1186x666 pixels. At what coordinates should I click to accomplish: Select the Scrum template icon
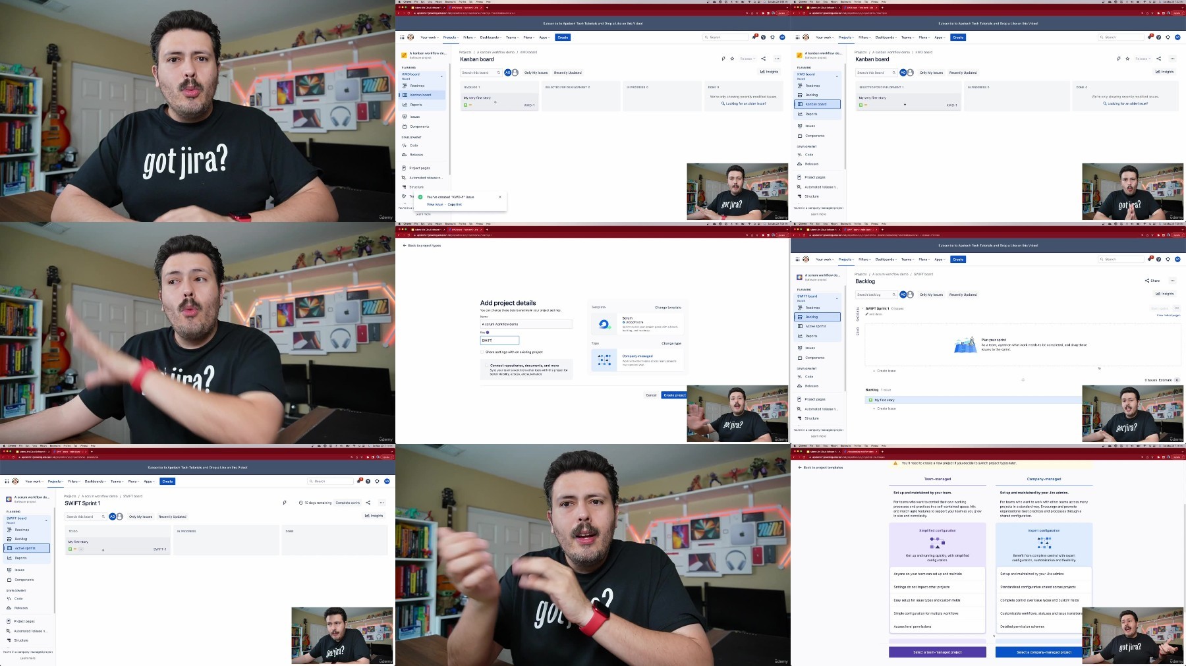coord(604,324)
